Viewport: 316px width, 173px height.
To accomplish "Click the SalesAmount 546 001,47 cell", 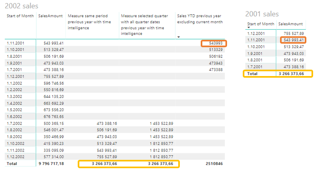I will pos(54,130).
